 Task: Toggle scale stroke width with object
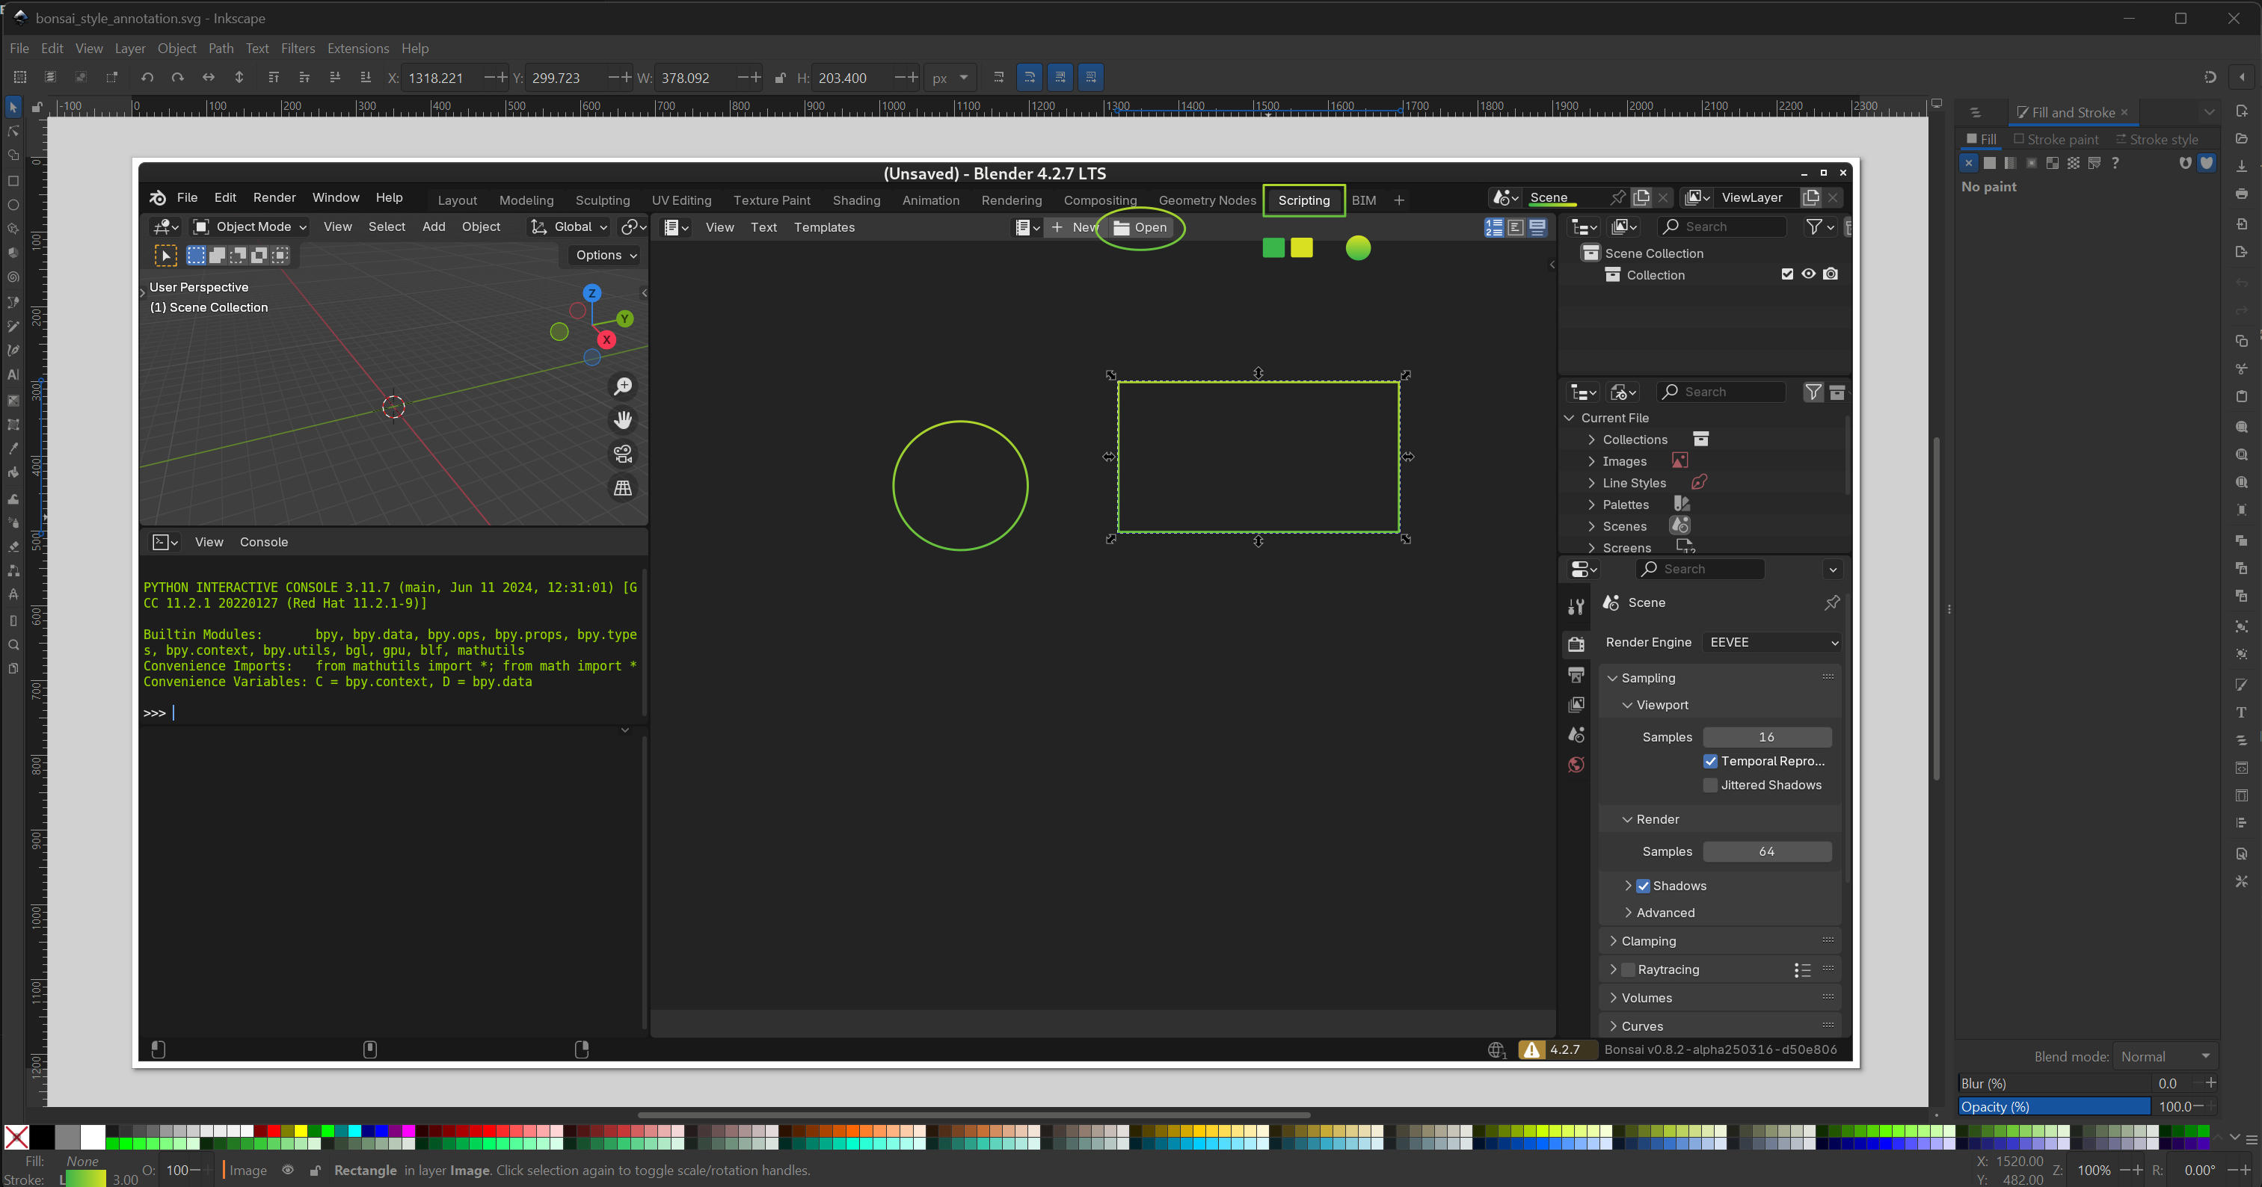pyautogui.click(x=998, y=77)
